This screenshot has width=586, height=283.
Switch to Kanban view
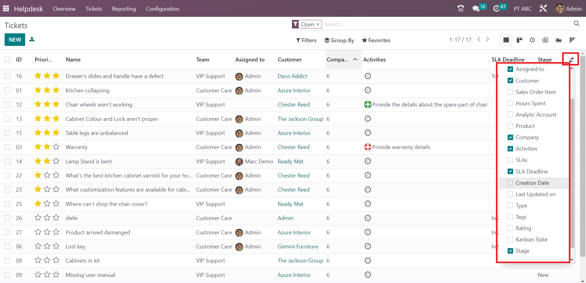coord(519,40)
